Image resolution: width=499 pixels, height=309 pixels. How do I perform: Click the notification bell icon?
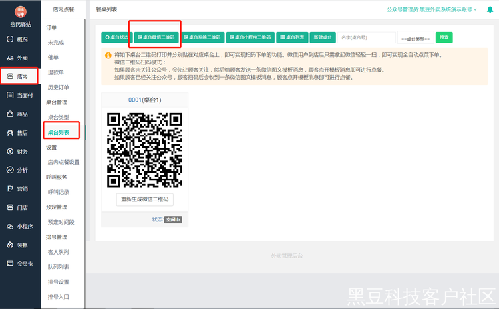pos(490,9)
